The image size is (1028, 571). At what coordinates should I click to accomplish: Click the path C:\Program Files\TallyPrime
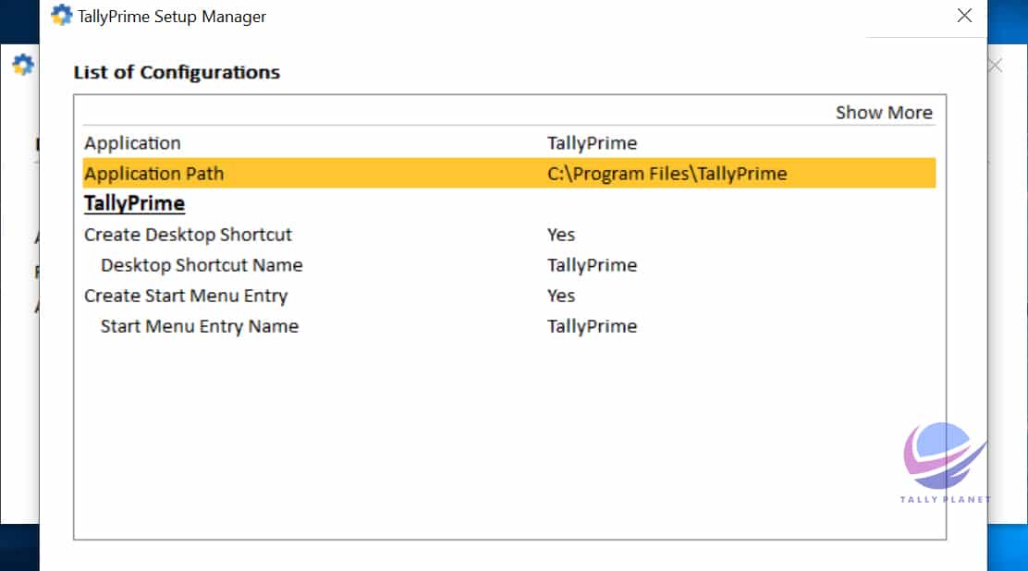(667, 173)
